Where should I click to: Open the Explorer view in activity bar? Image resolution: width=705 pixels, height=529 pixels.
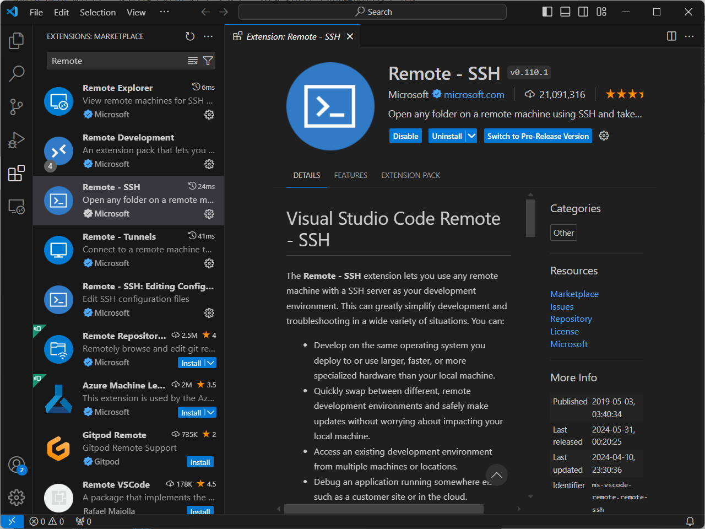pos(17,40)
